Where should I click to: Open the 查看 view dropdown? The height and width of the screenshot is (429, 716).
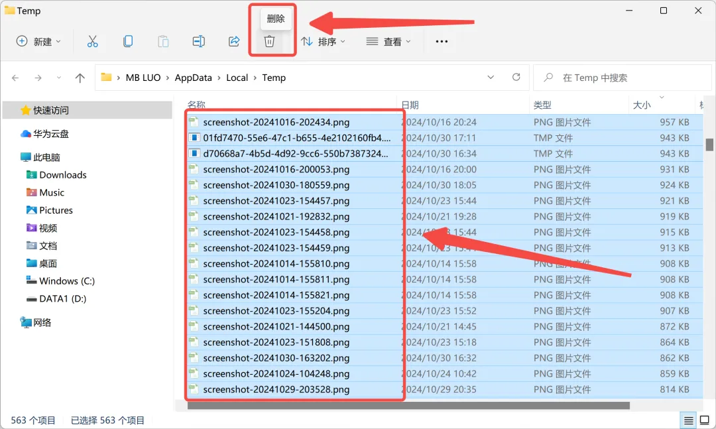pos(388,42)
